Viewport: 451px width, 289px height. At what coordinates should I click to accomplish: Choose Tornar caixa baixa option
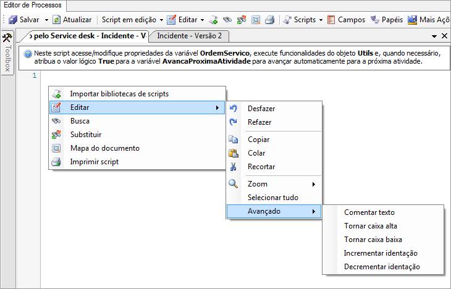point(383,240)
